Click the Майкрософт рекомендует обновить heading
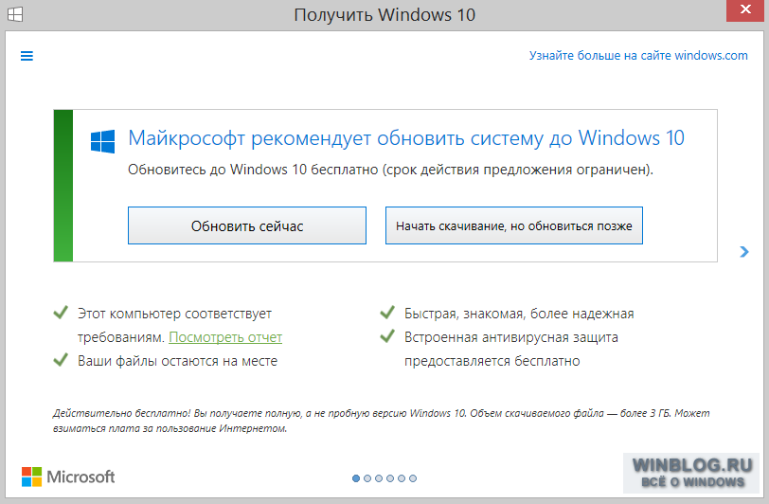 [x=406, y=138]
